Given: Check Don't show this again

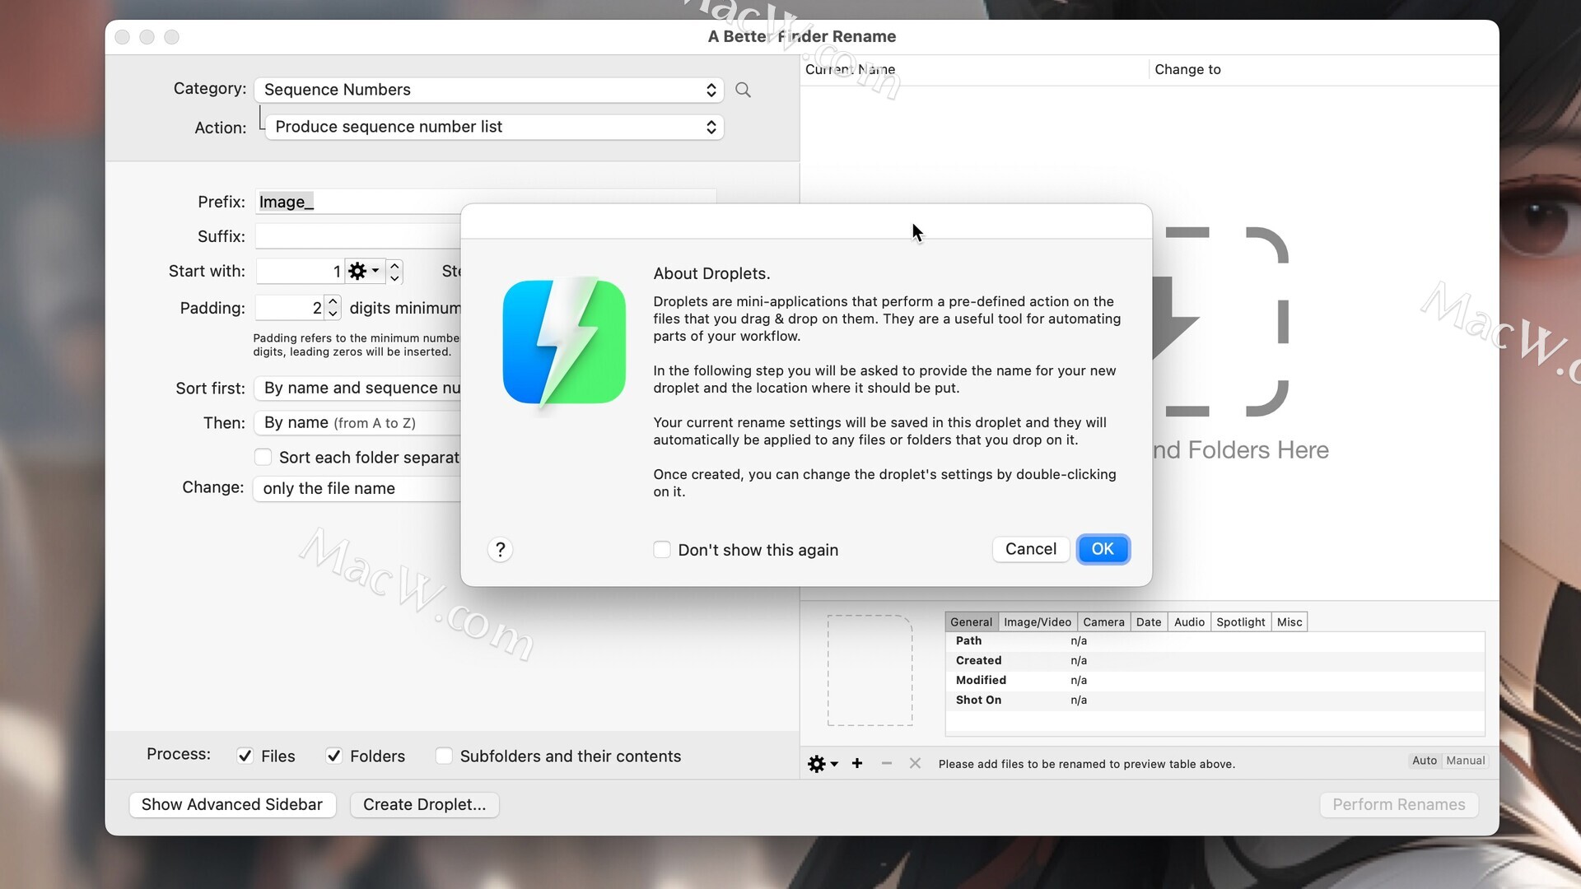Looking at the screenshot, I should click(x=662, y=549).
